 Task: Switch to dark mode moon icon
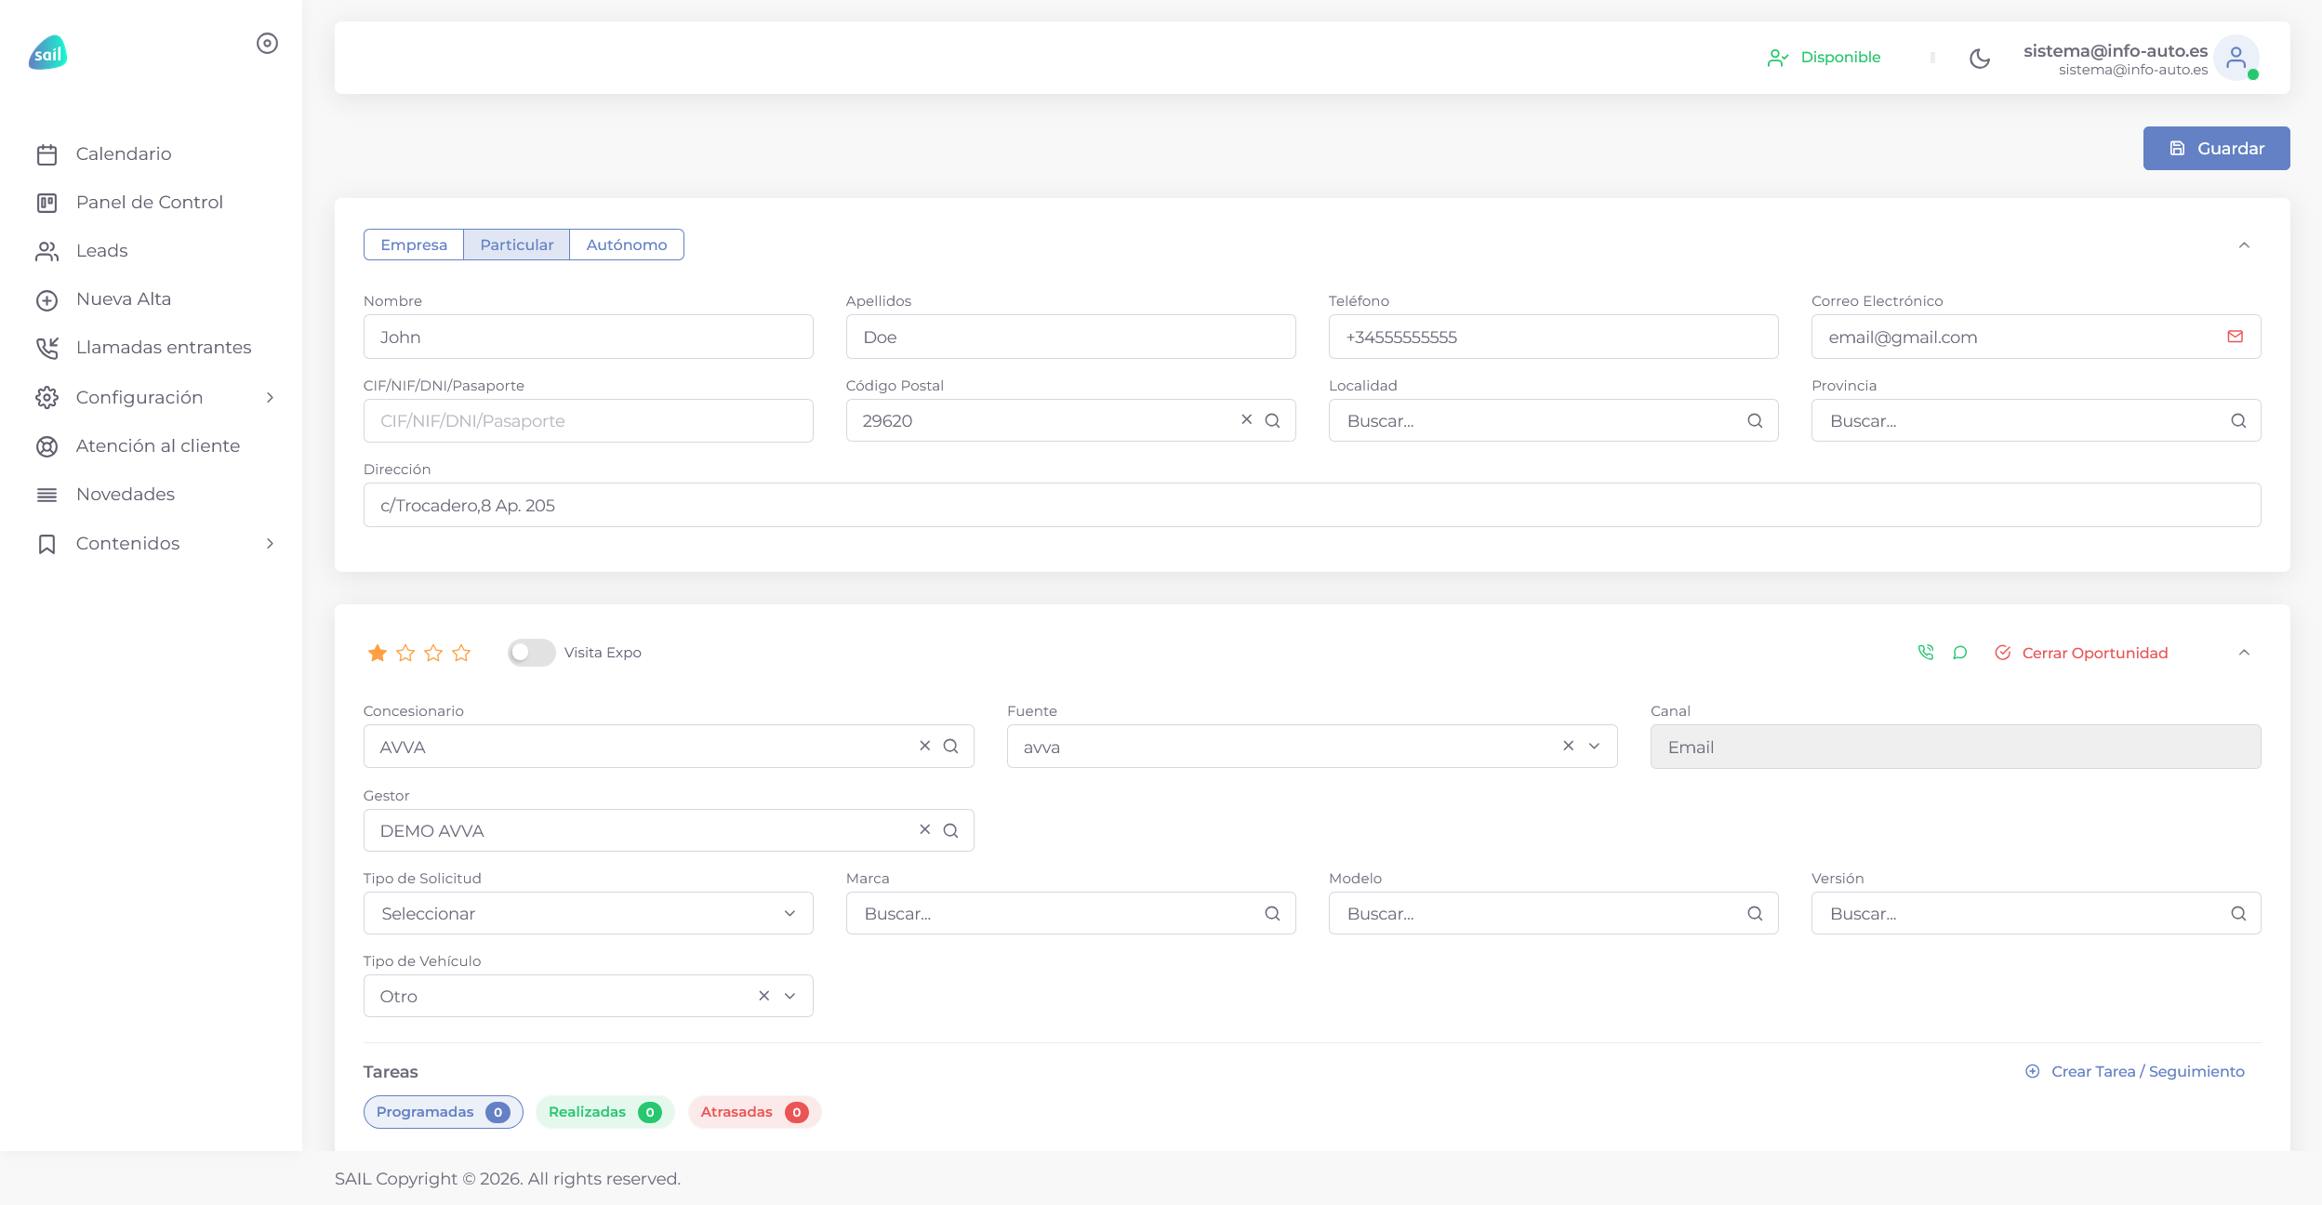point(1980,58)
